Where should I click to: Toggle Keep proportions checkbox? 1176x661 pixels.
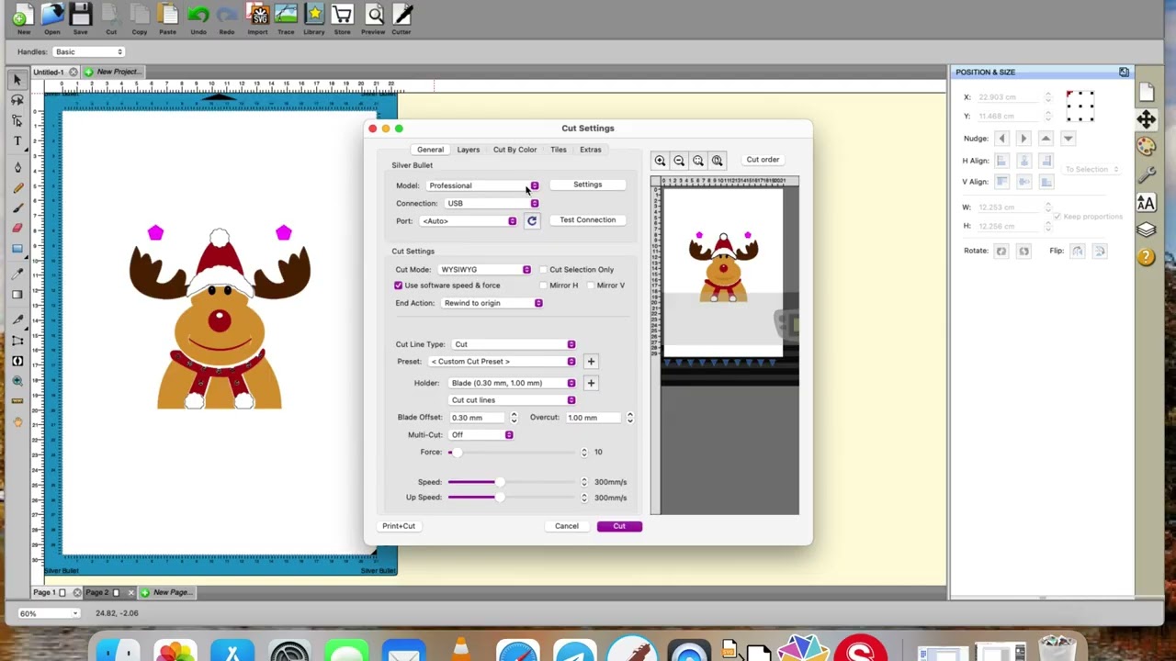point(1057,217)
